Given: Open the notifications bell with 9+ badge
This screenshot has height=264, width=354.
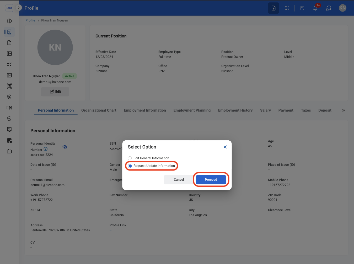Looking at the screenshot, I should tap(315, 8).
